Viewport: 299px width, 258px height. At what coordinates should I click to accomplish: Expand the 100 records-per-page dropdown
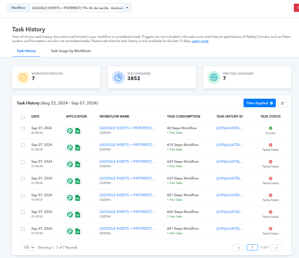pyautogui.click(x=28, y=247)
